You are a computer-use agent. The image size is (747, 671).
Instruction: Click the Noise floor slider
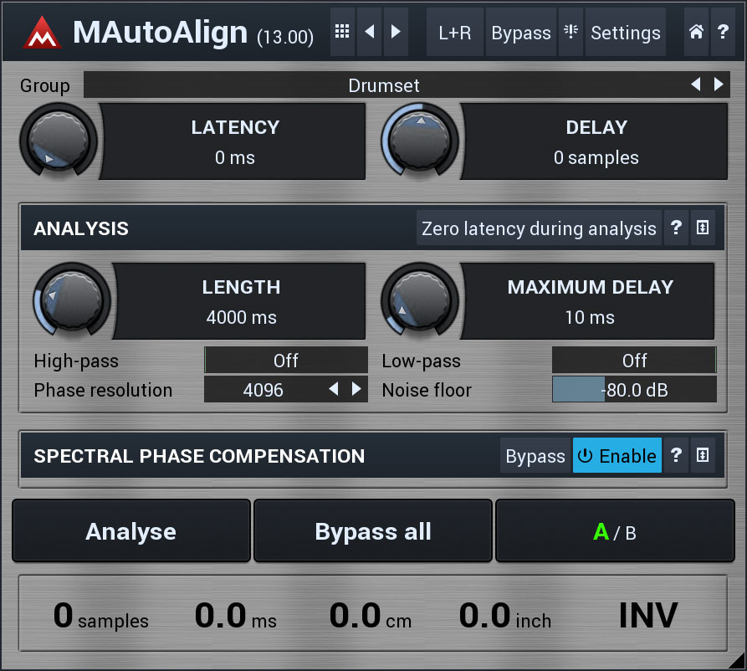[x=634, y=390]
